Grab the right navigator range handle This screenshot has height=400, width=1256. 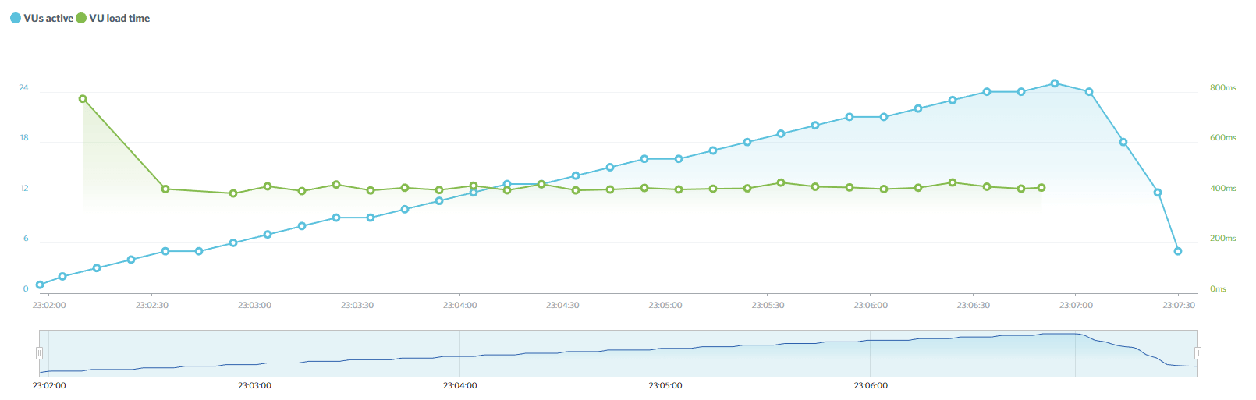pos(1197,353)
